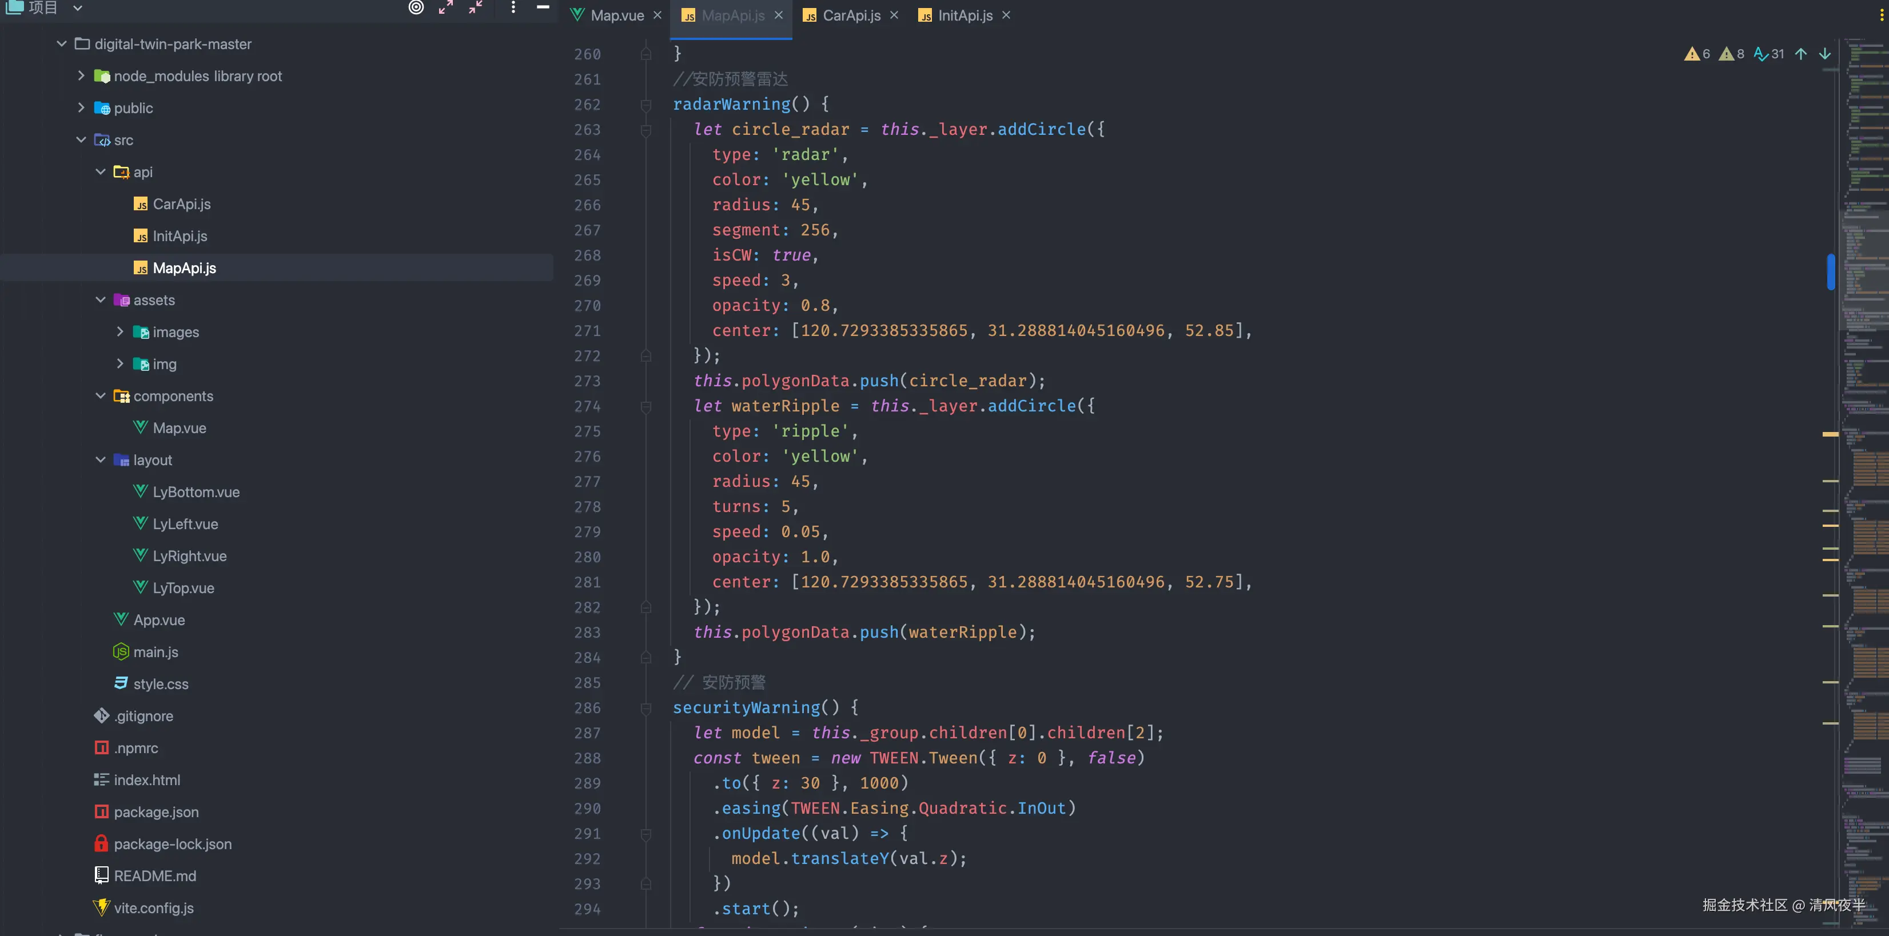Screen dimensions: 1889x936
Task: Open the project panel options menu
Action: coord(513,7)
